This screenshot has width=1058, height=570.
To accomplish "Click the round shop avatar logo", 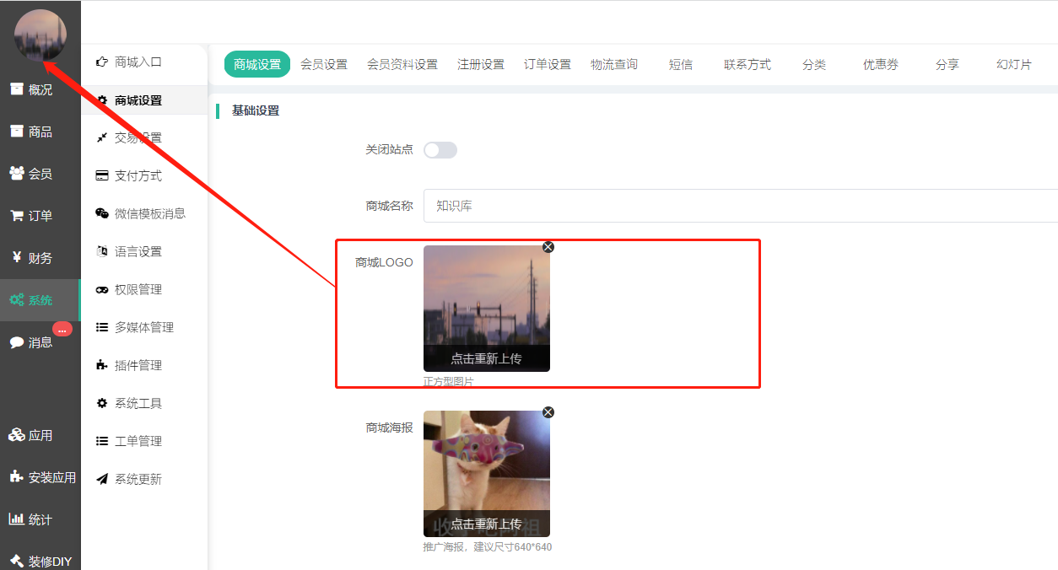I will [40, 35].
